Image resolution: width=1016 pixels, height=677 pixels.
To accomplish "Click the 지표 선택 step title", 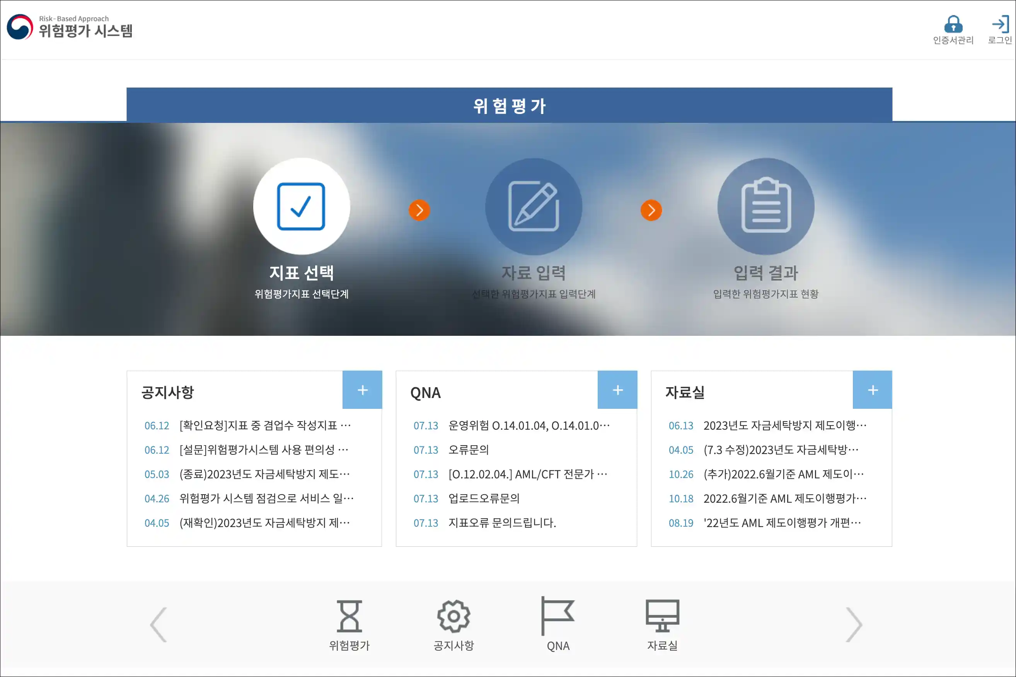I will click(x=302, y=272).
